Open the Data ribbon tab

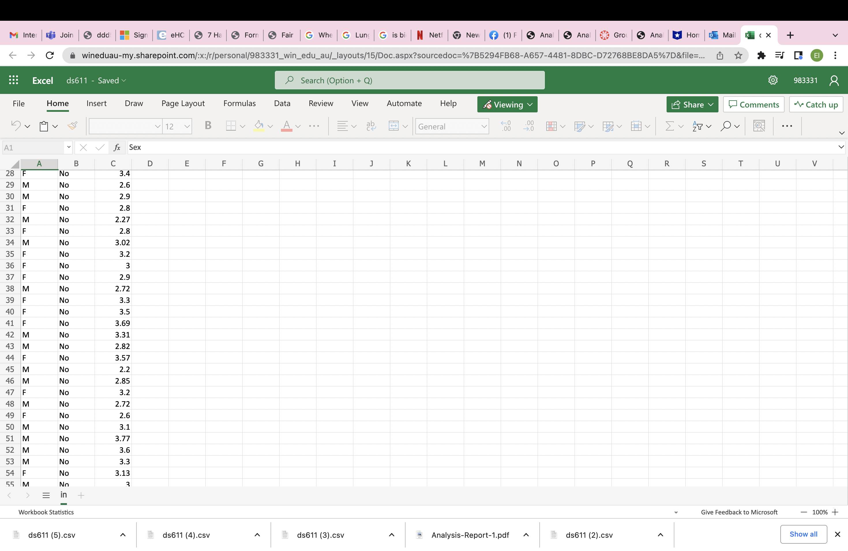(x=282, y=103)
